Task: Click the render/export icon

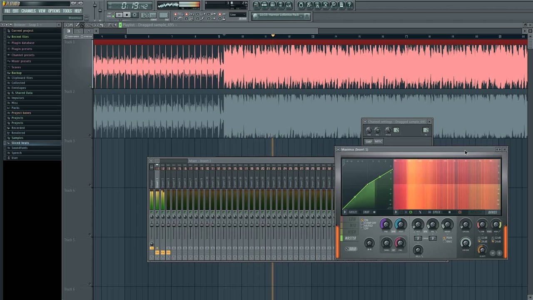Action: click(x=317, y=5)
